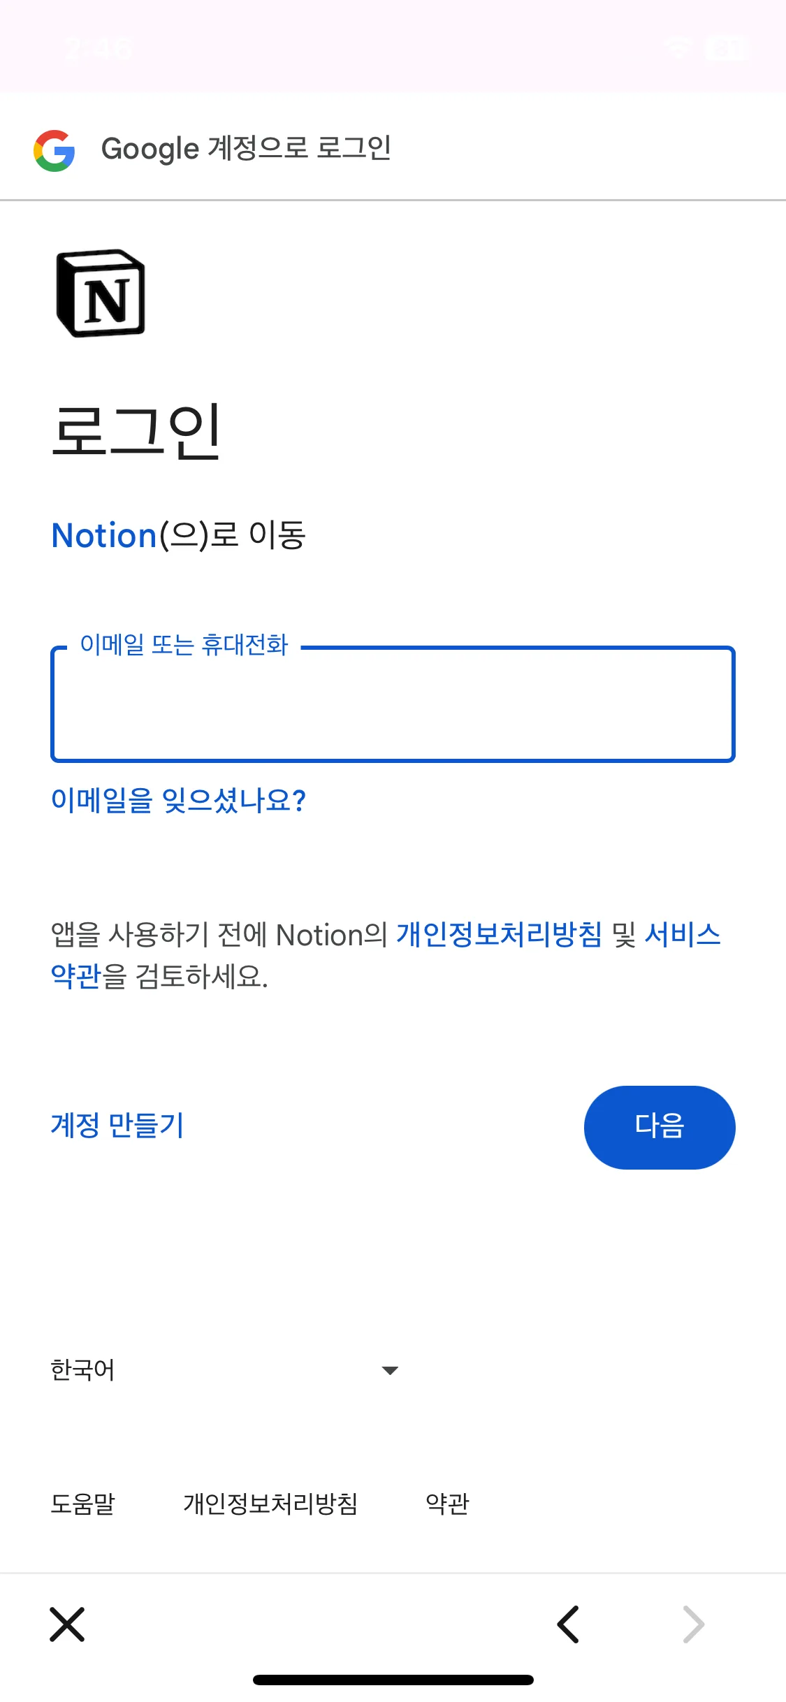
Task: Open the 한국어 language dropdown
Action: coord(224,1370)
